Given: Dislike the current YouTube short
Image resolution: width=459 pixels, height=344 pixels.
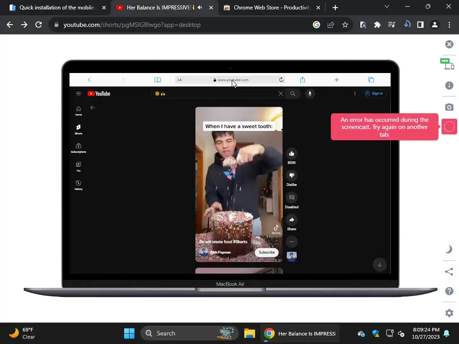Looking at the screenshot, I should 291,176.
